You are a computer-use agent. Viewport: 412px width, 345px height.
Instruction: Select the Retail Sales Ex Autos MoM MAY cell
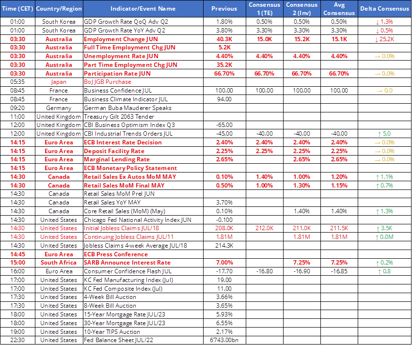pos(143,177)
